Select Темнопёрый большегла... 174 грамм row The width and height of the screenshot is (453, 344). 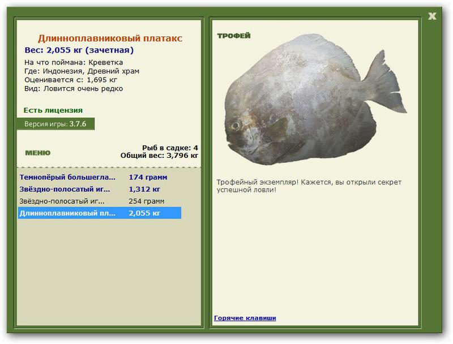coord(100,177)
